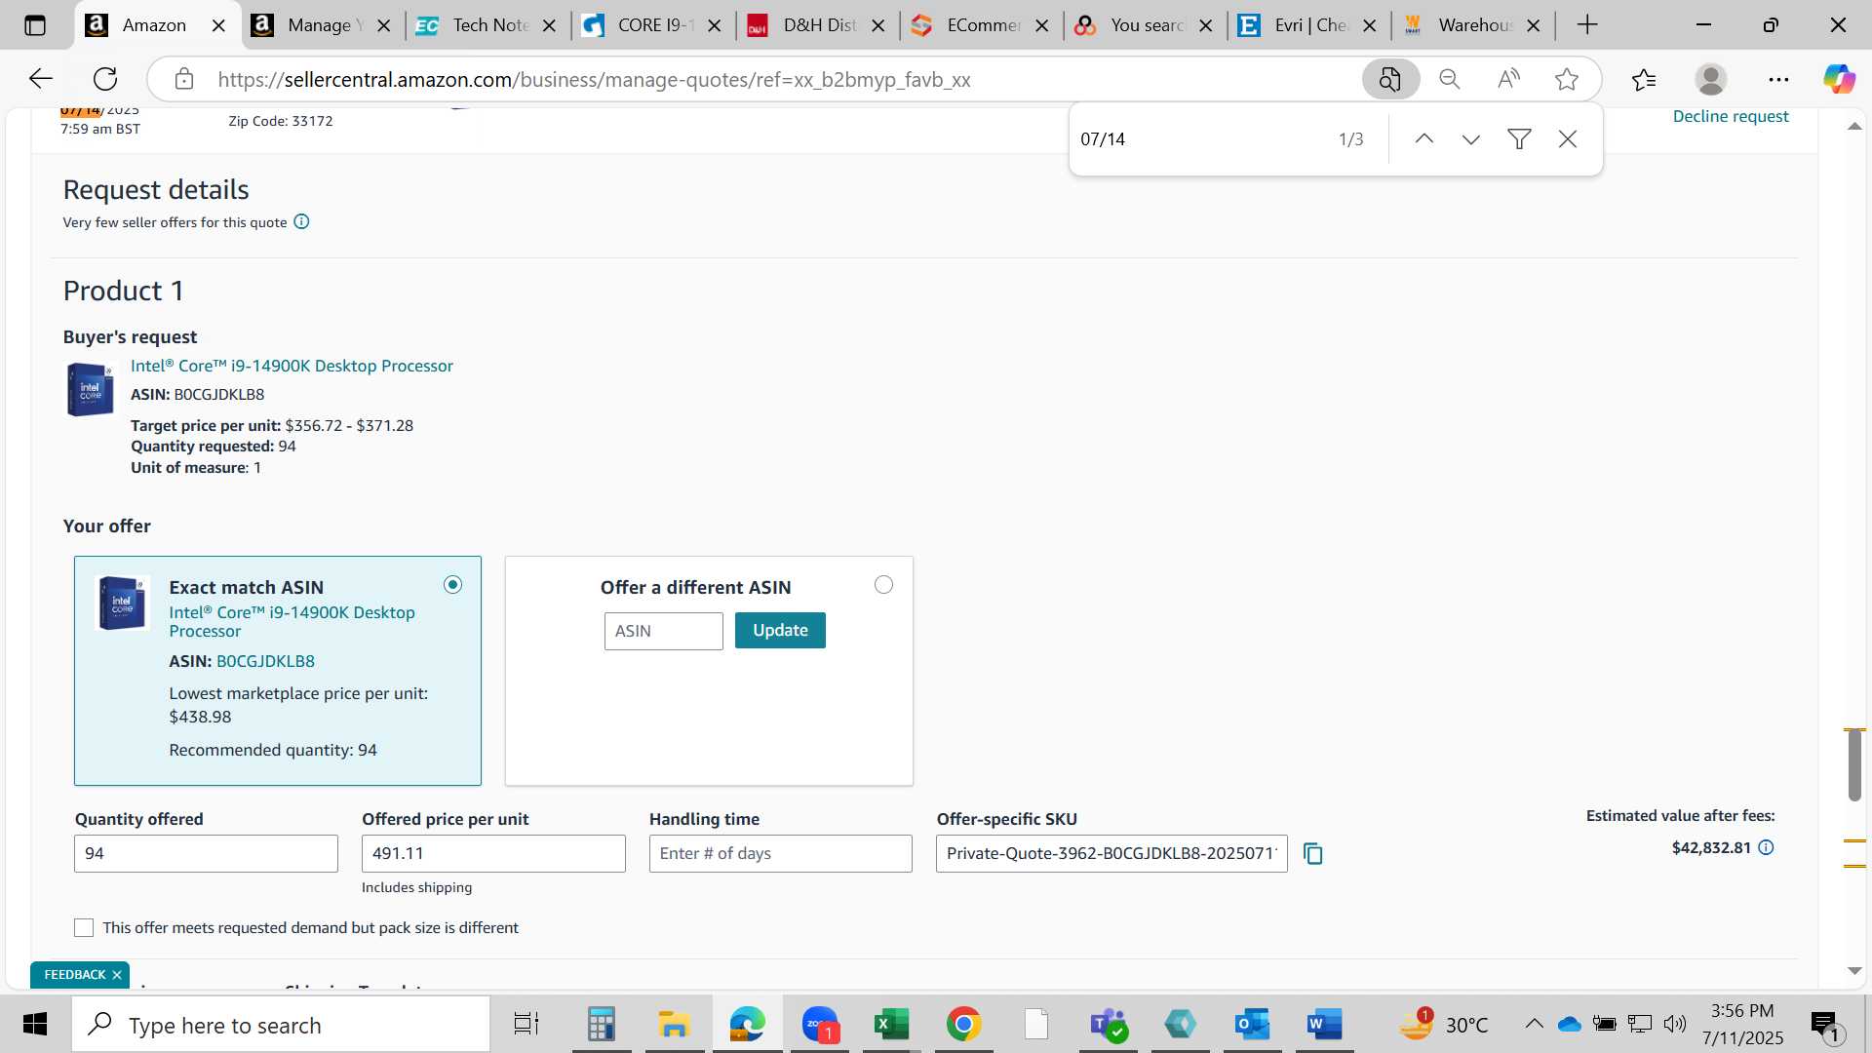
Task: Reload the page with refresh icon
Action: coord(105,79)
